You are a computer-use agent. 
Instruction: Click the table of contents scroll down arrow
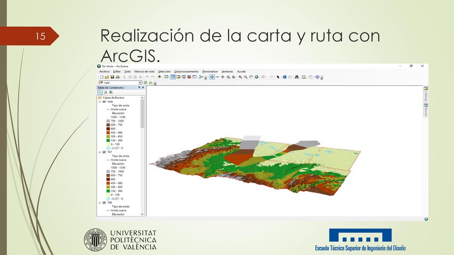point(142,214)
